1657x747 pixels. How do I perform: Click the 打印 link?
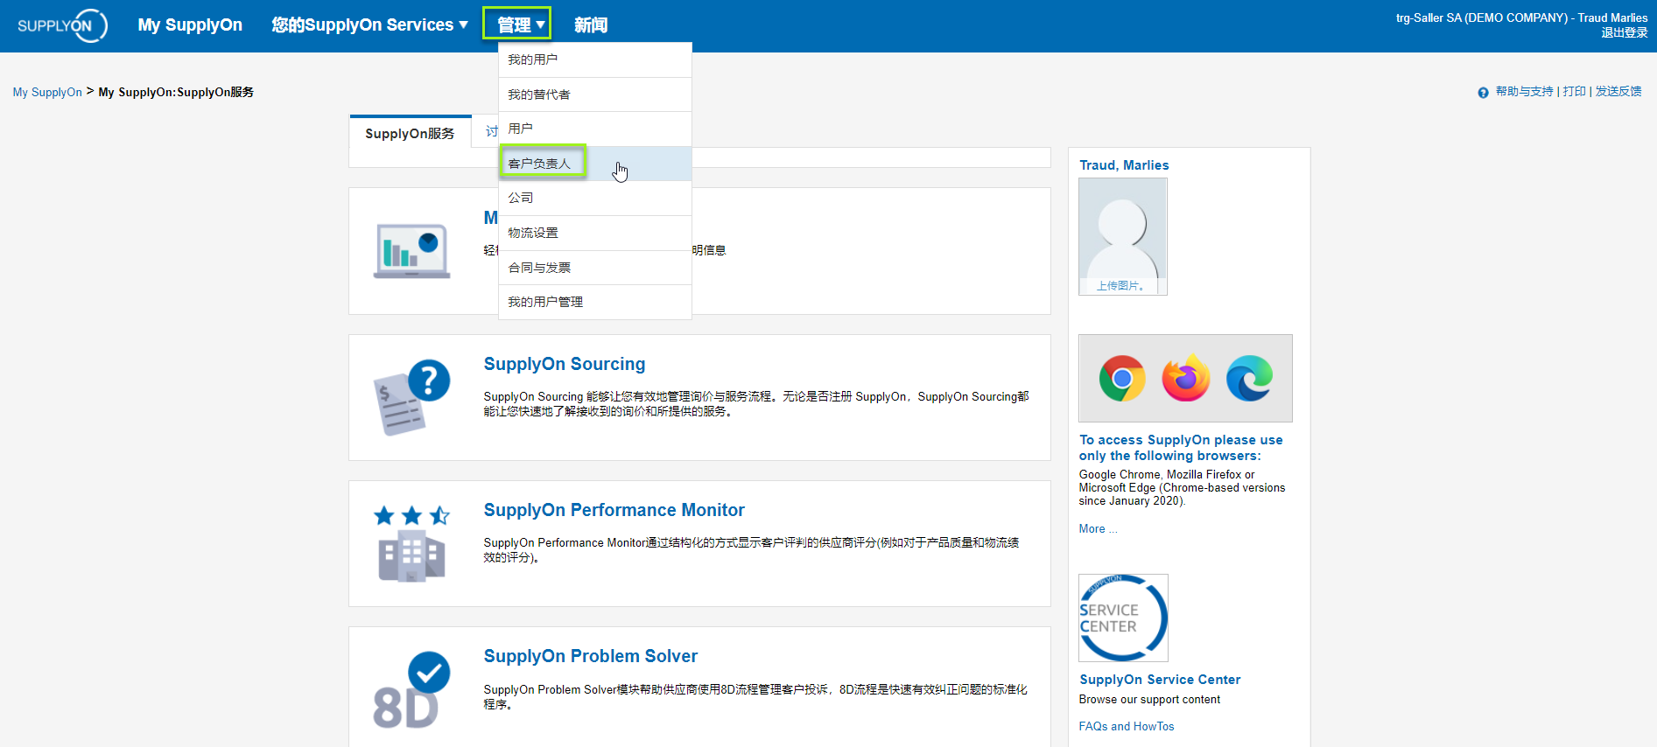[x=1574, y=91]
